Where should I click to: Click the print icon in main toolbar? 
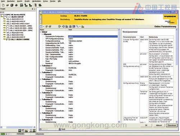coord(17,5)
